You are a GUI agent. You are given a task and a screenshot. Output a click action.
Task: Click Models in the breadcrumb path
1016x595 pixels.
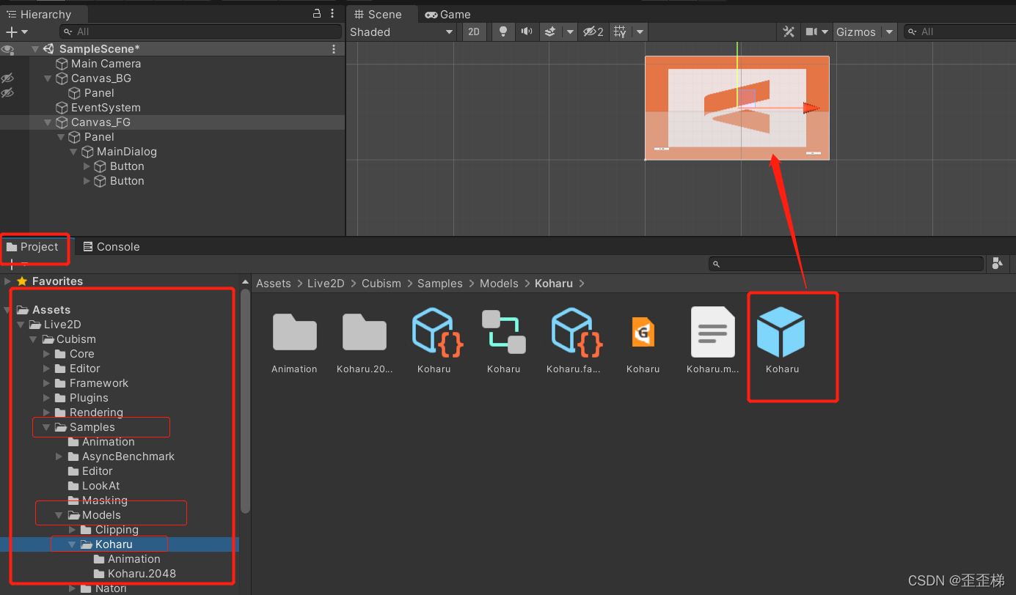(499, 284)
